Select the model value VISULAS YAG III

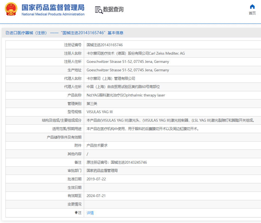pyautogui.click(x=99, y=112)
